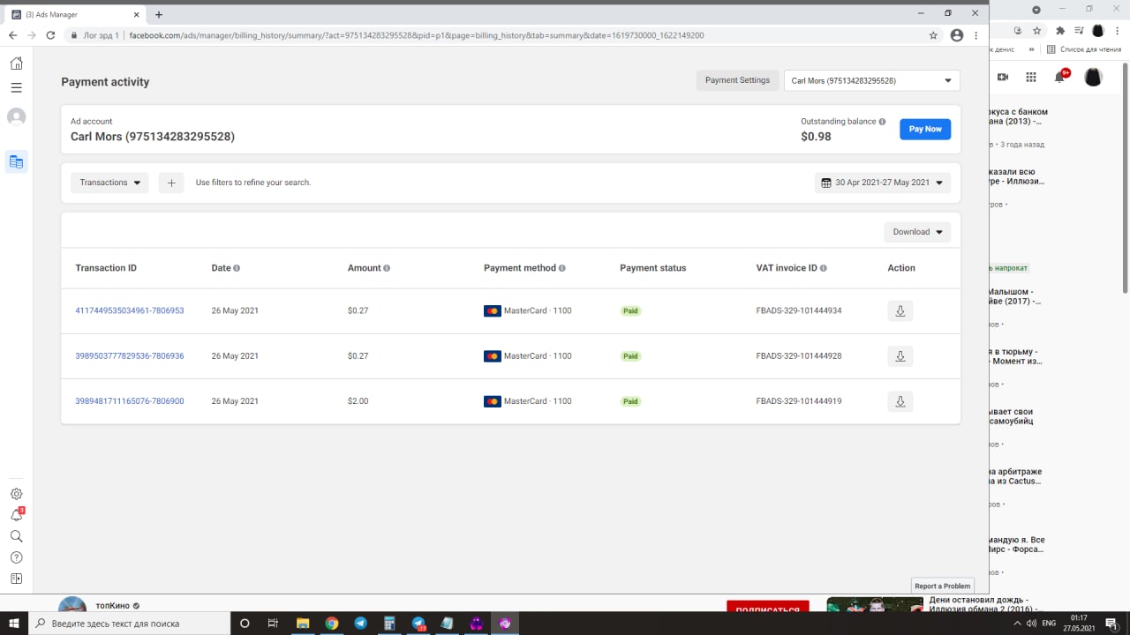Click the info icon beside Payment method header

(562, 268)
